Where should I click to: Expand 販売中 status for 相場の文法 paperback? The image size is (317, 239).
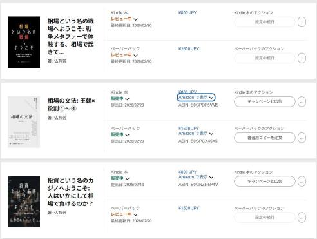(x=120, y=135)
